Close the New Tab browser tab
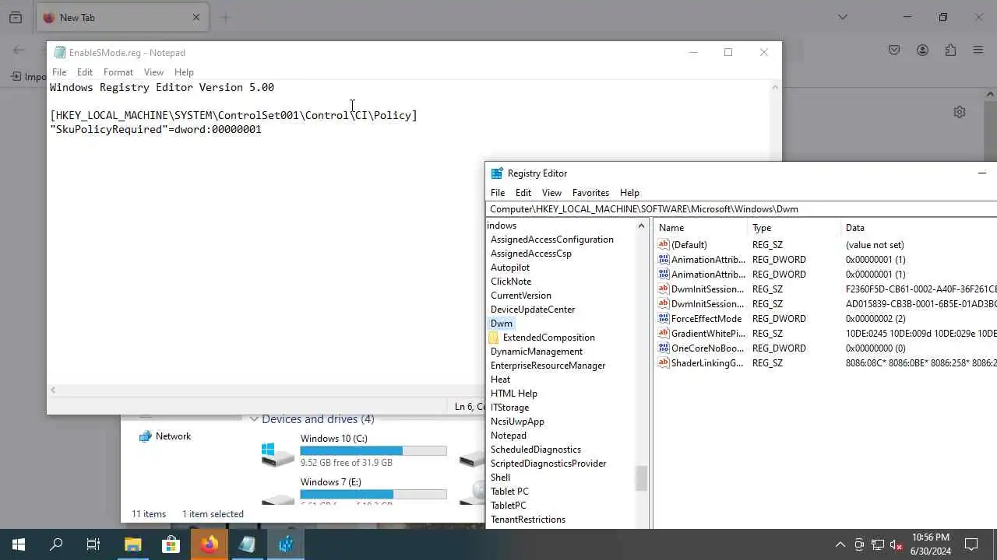This screenshot has width=997, height=560. click(196, 17)
